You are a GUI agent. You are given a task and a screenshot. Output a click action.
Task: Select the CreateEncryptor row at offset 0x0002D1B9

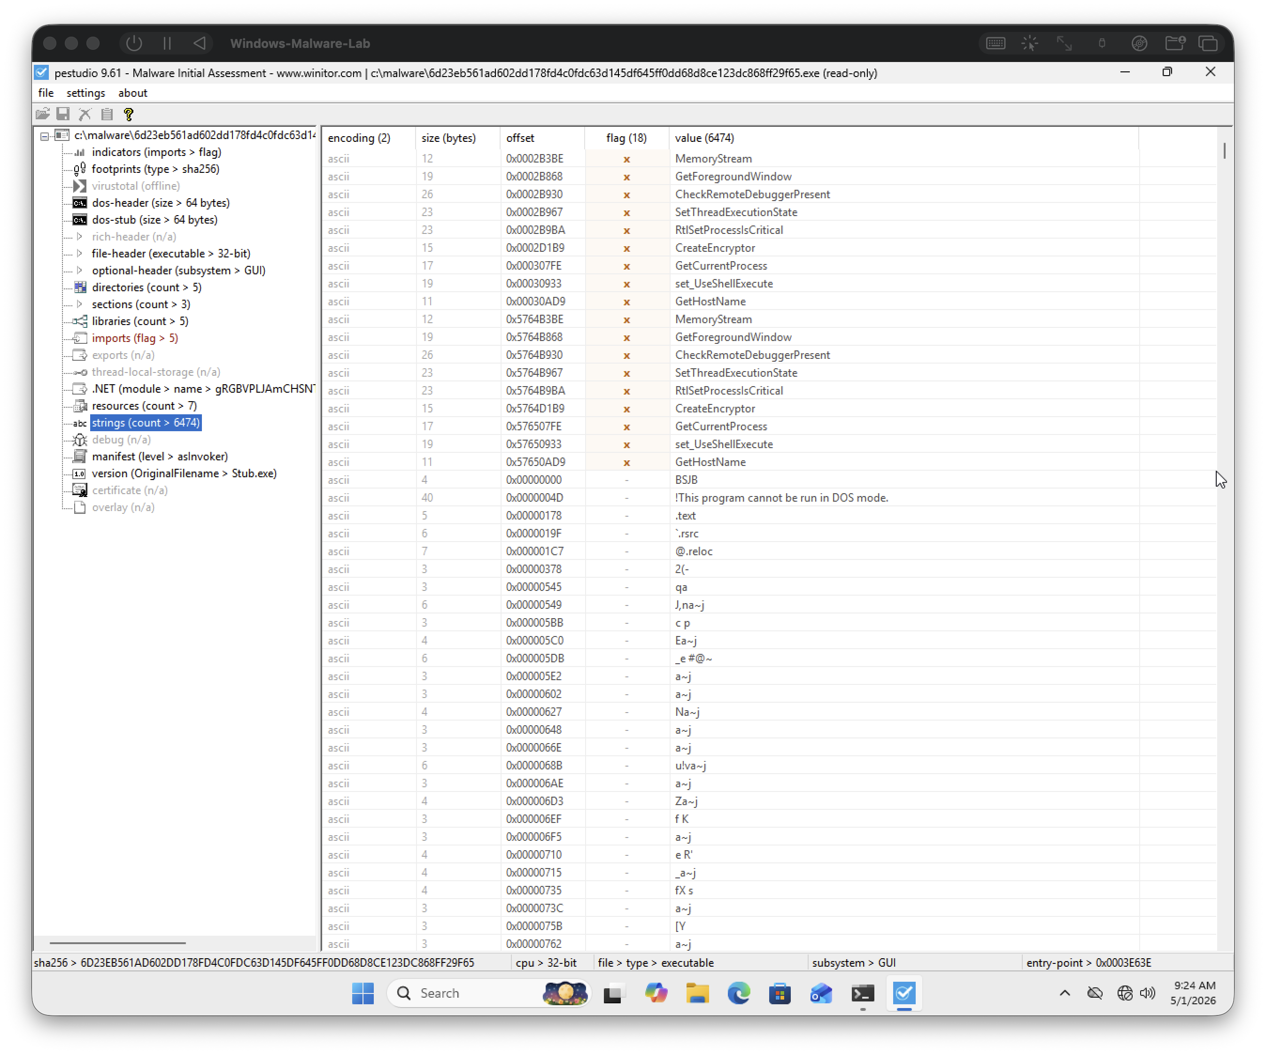(769, 248)
